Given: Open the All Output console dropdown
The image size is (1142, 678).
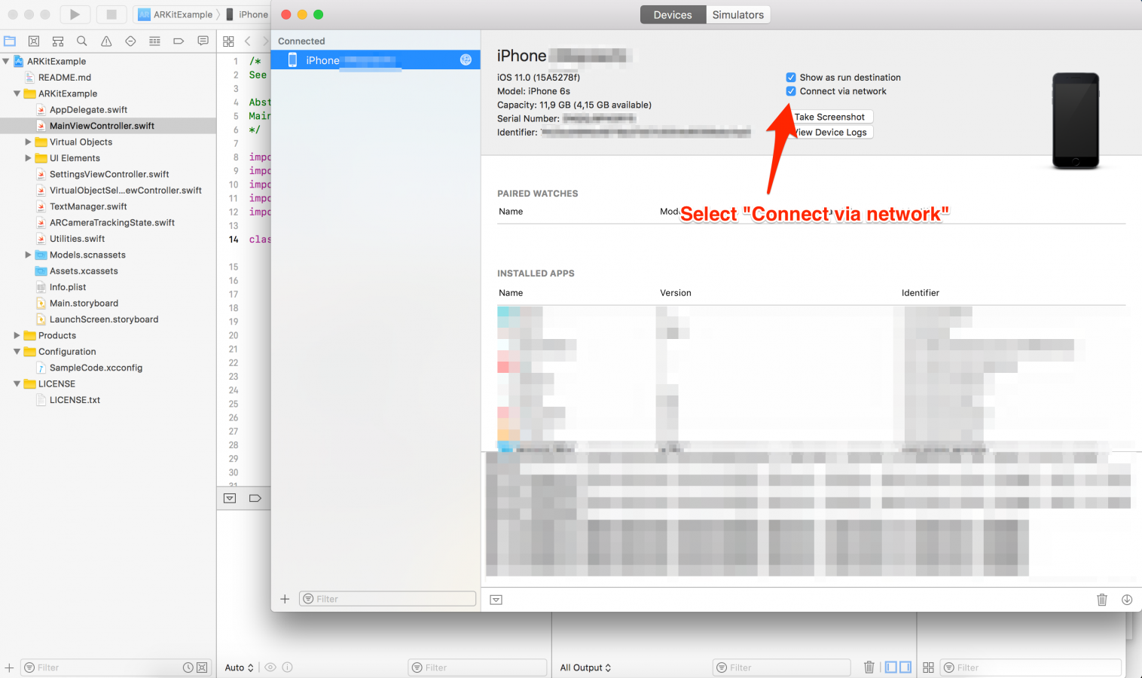Looking at the screenshot, I should point(585,667).
